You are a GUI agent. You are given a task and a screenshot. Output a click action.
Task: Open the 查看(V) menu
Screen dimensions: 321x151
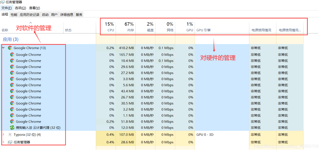point(35,8)
